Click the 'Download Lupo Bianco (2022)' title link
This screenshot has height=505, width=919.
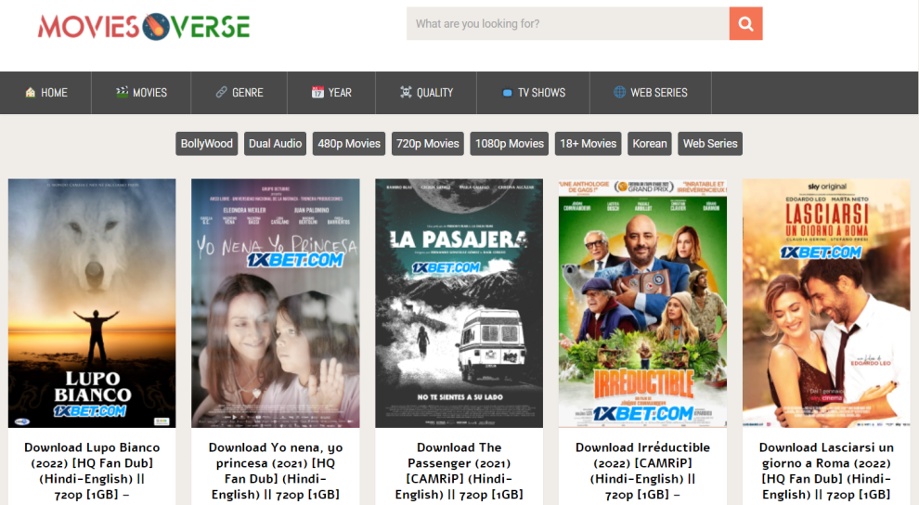(x=92, y=471)
